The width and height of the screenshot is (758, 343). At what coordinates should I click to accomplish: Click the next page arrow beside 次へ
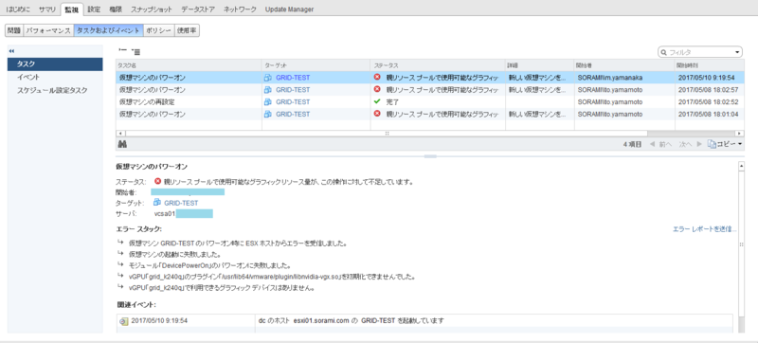[x=699, y=144]
